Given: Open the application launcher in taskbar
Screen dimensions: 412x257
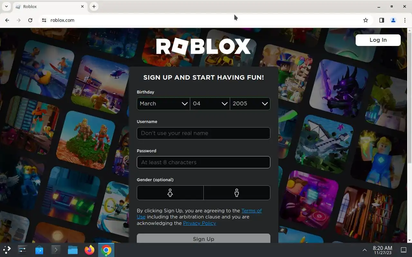Looking at the screenshot, I should coord(7,250).
